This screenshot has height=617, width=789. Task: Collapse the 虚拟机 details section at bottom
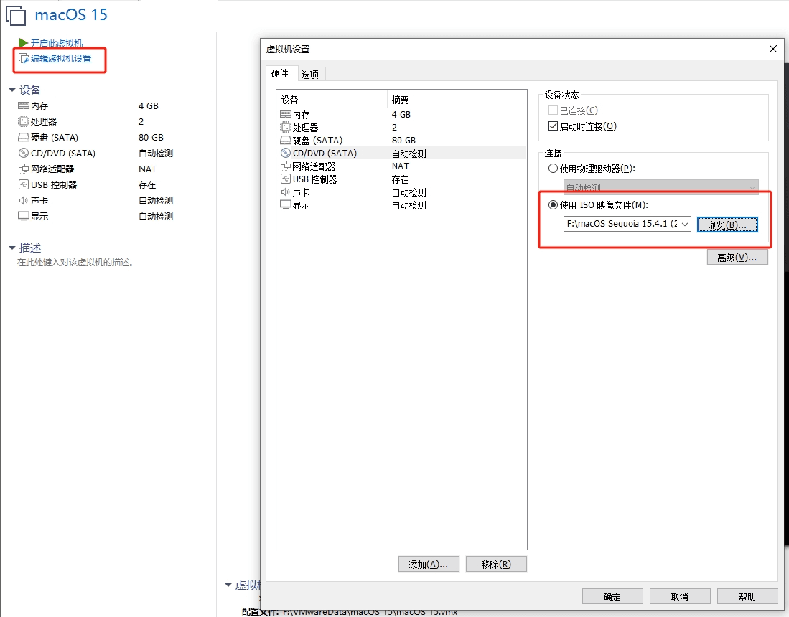point(228,585)
